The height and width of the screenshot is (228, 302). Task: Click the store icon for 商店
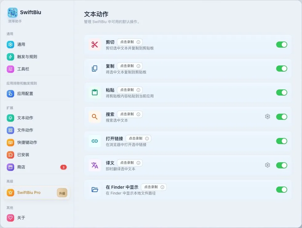[x=10, y=167]
